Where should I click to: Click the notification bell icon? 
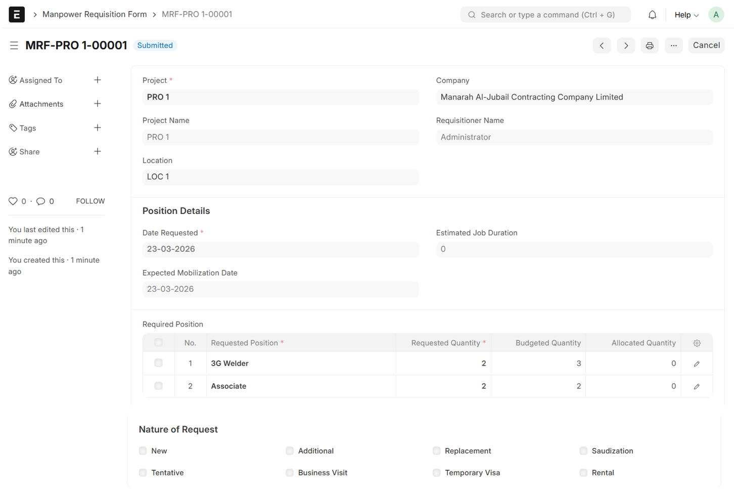coord(652,15)
